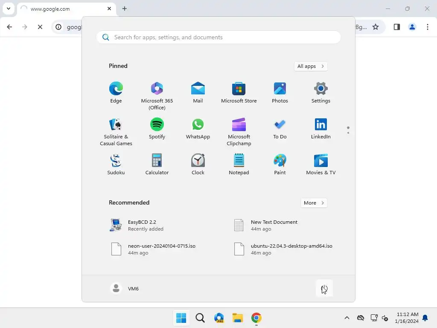Select the www.google.com Chrome tab
This screenshot has height=328, width=437.
point(66,9)
